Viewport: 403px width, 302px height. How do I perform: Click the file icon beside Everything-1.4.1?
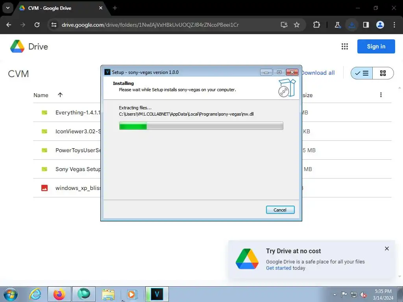[x=44, y=112]
